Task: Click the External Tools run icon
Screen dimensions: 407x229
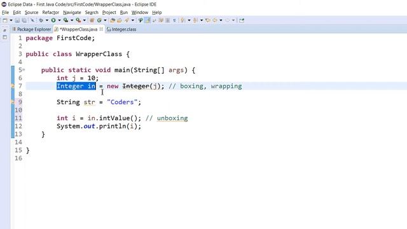Action: pyautogui.click(x=78, y=20)
